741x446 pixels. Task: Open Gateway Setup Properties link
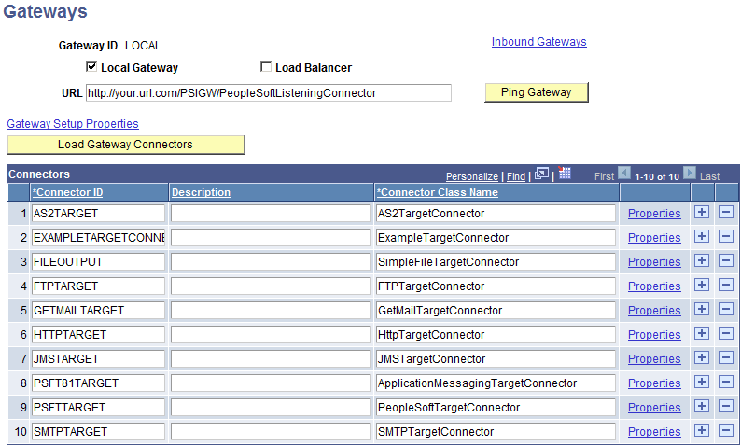click(73, 124)
